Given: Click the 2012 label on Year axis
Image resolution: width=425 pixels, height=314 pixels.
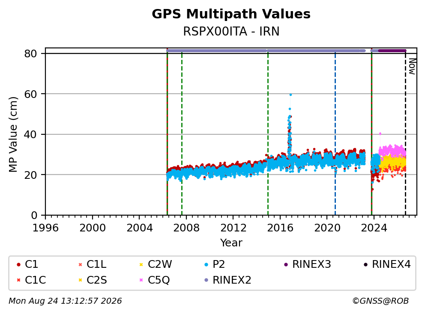Looking at the screenshot, I should pyautogui.click(x=233, y=228).
